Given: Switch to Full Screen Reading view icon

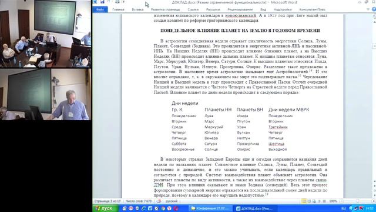Looking at the screenshot, I should pyautogui.click(x=309, y=201).
